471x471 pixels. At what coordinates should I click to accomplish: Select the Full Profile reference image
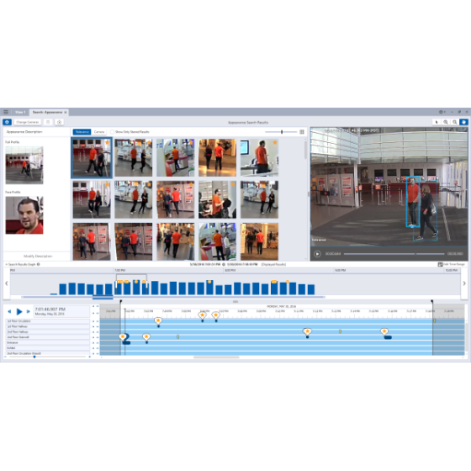[x=24, y=165]
